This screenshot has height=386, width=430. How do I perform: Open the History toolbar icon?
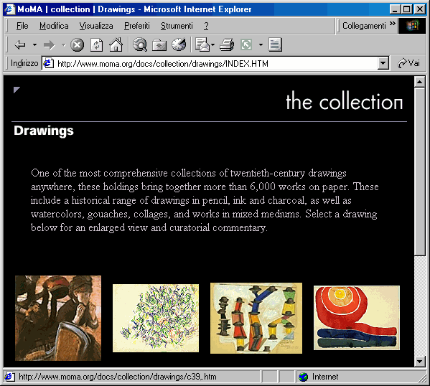coord(179,44)
